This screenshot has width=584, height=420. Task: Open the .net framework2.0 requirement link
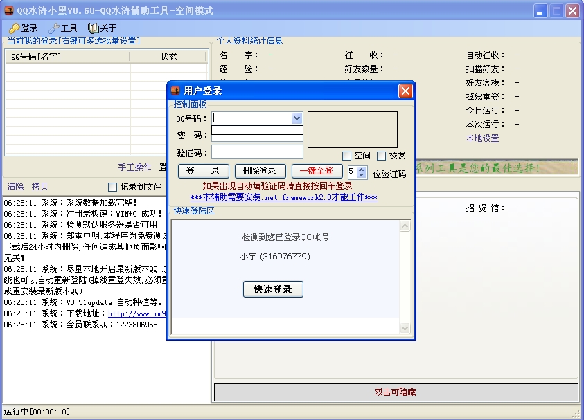[283, 197]
